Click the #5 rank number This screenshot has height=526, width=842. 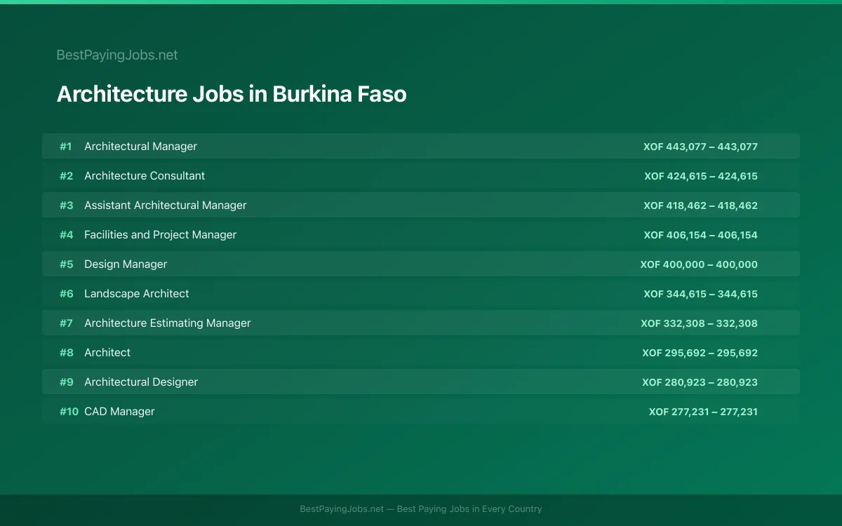66,264
